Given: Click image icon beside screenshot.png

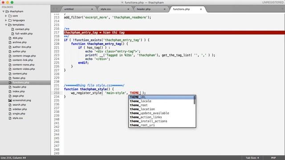Looking at the screenshot, I should point(10,100).
